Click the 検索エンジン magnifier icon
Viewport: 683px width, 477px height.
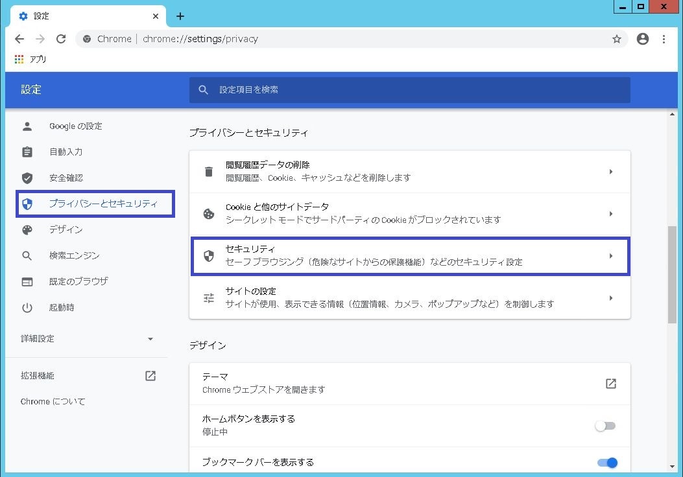tap(27, 255)
